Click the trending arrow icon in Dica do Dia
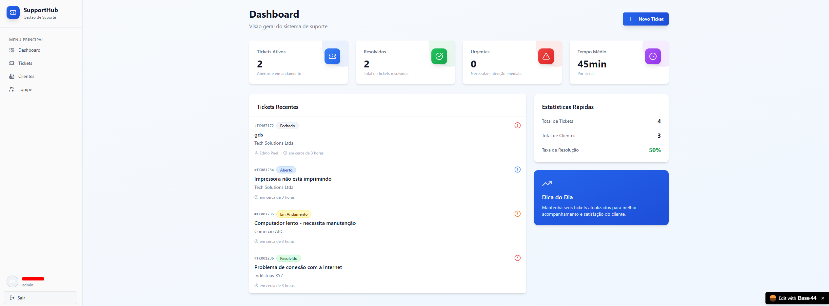 [x=547, y=183]
